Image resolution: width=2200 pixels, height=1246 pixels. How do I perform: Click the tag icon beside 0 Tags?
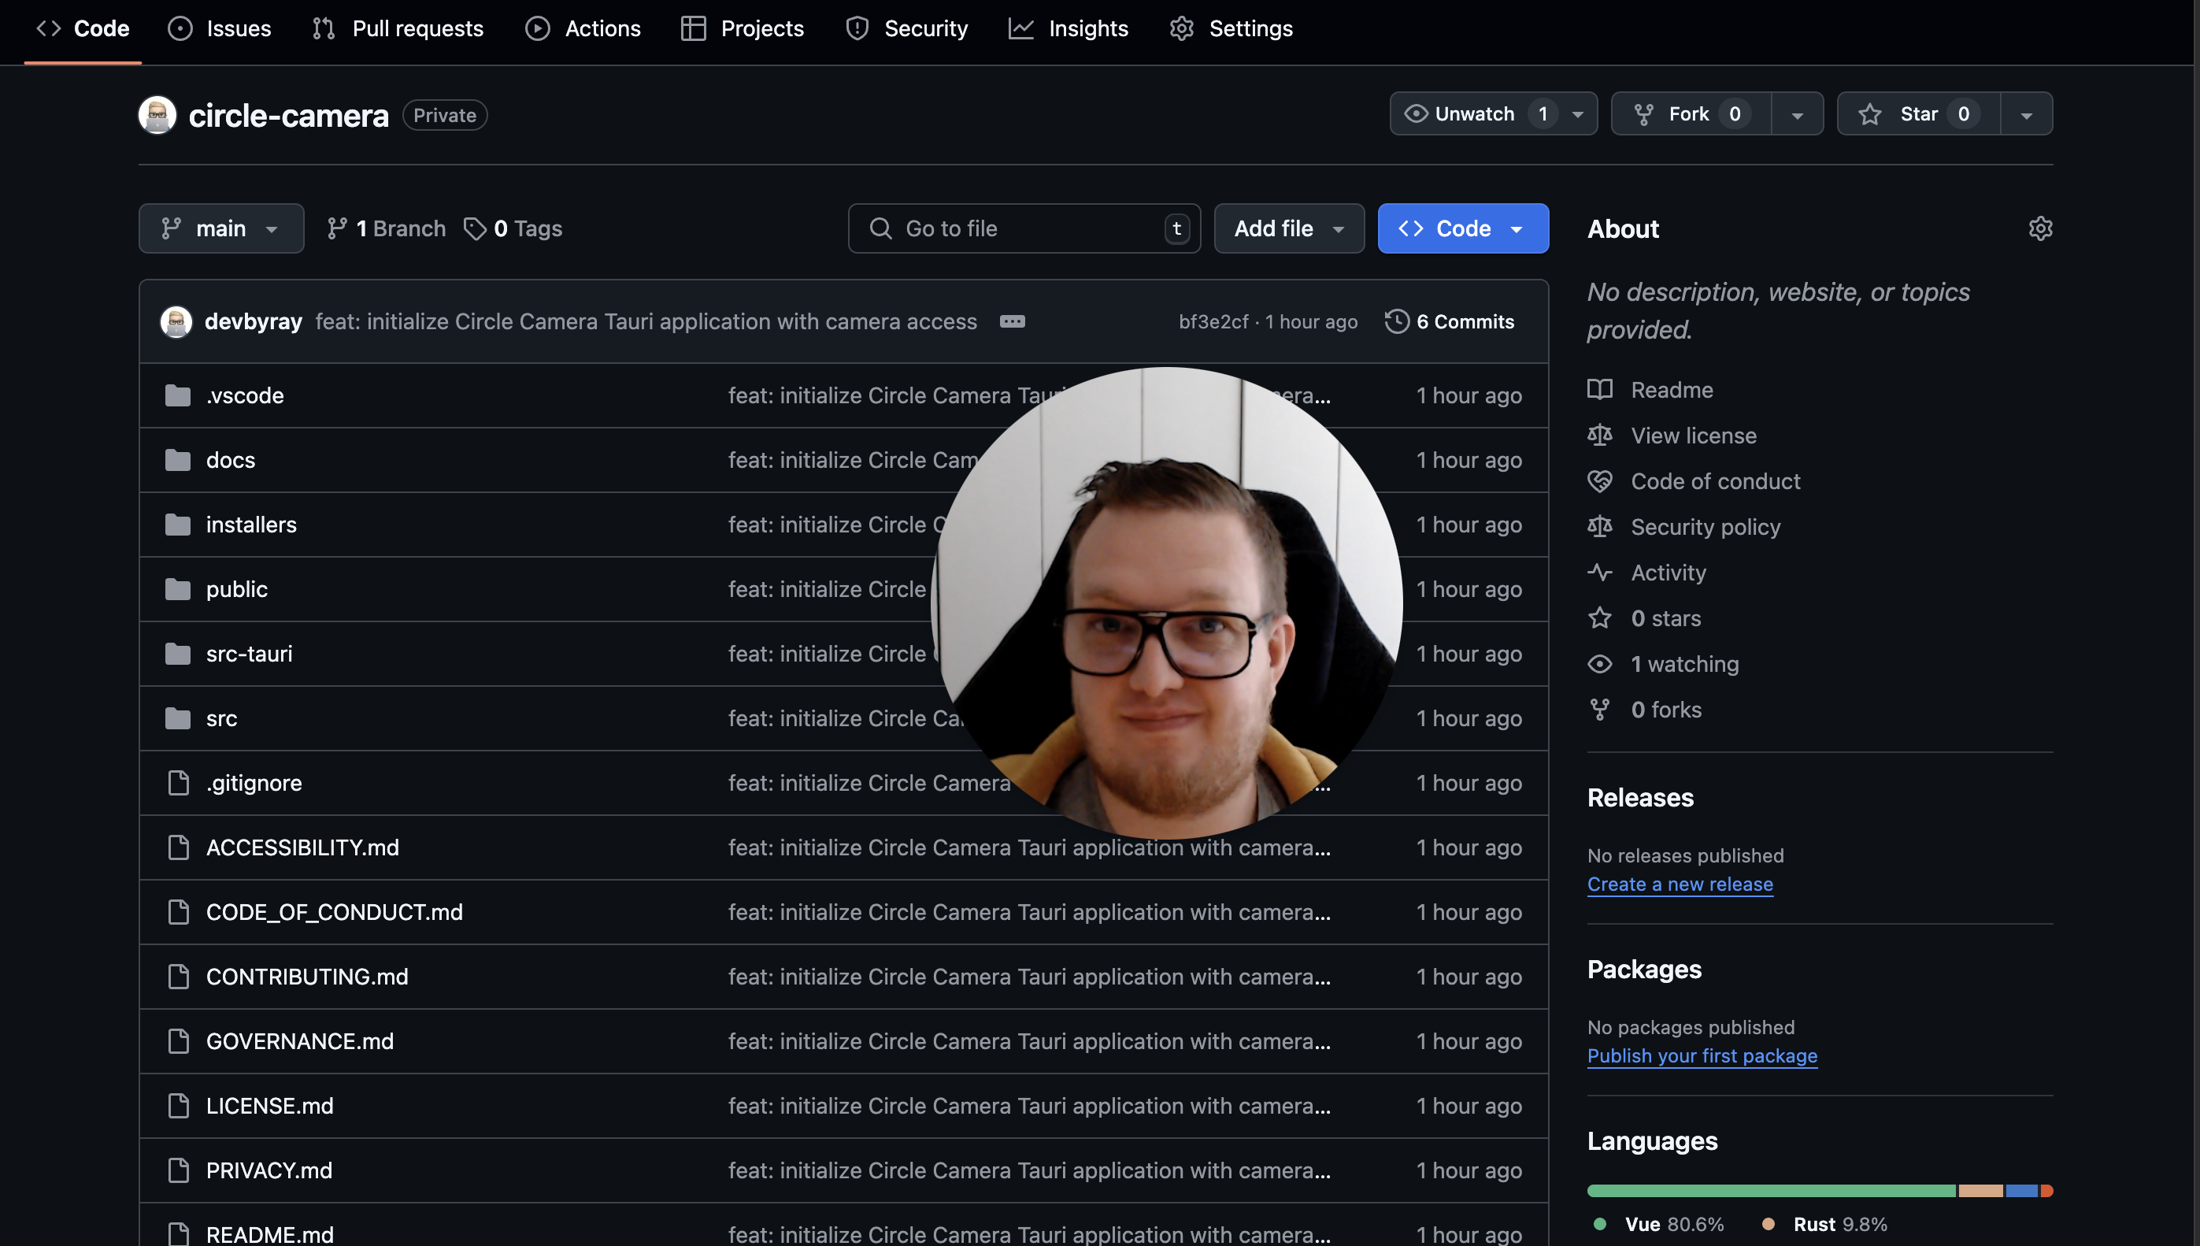tap(475, 228)
